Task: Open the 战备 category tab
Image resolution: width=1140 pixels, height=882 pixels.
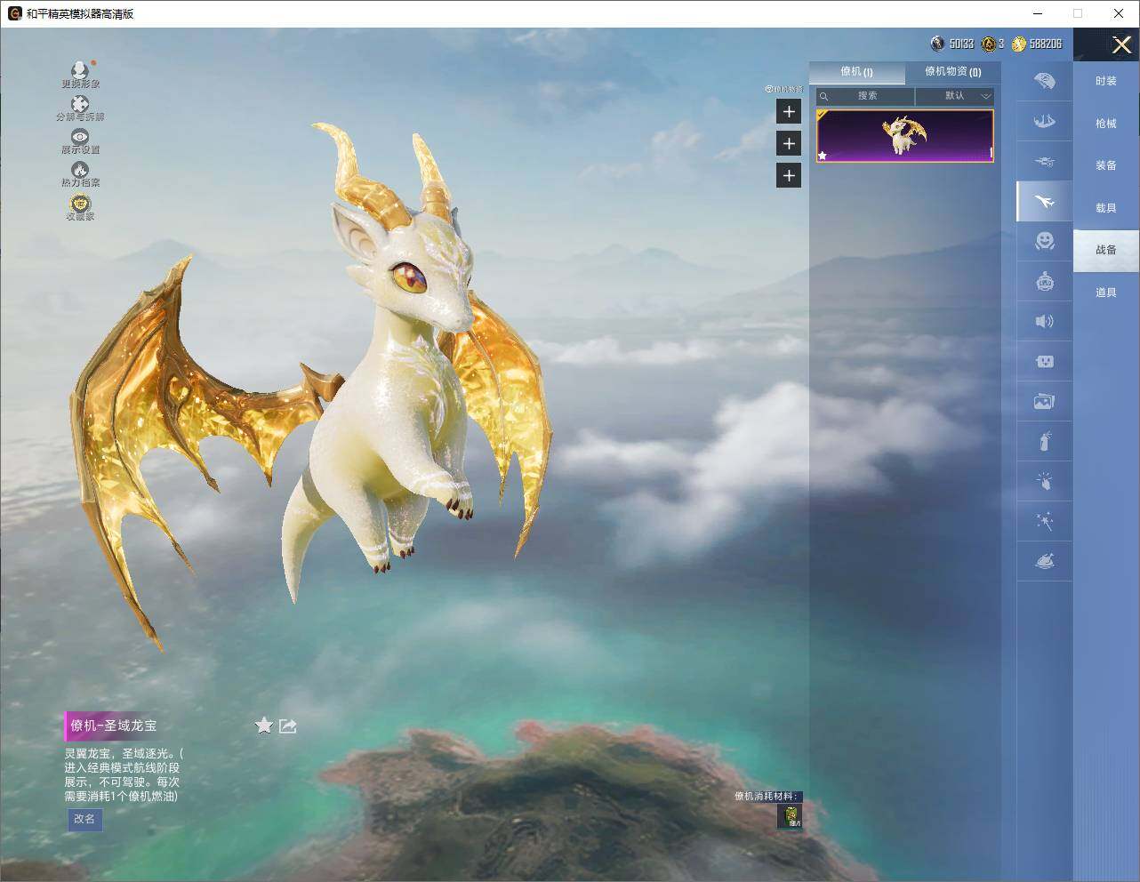Action: click(1106, 250)
